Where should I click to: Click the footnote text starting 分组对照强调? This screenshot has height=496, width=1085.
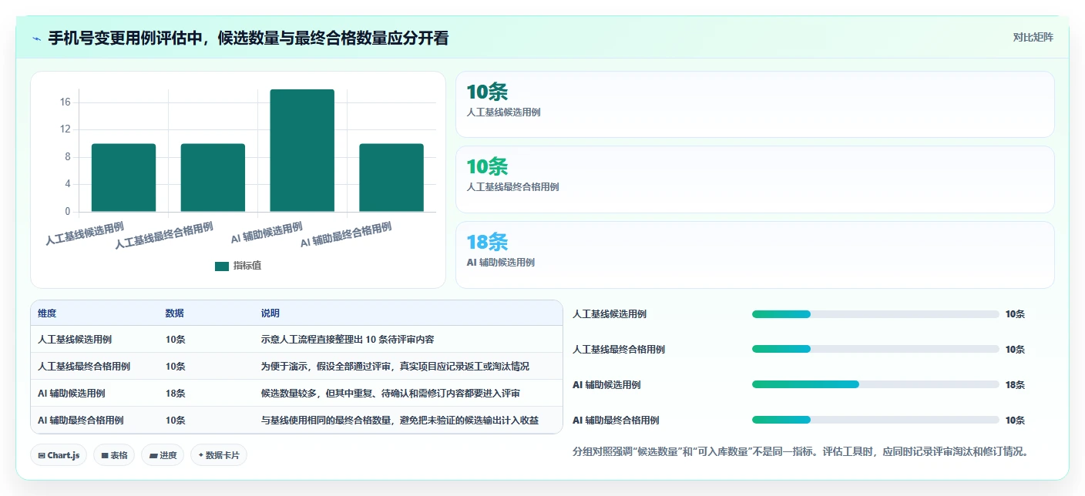point(801,452)
